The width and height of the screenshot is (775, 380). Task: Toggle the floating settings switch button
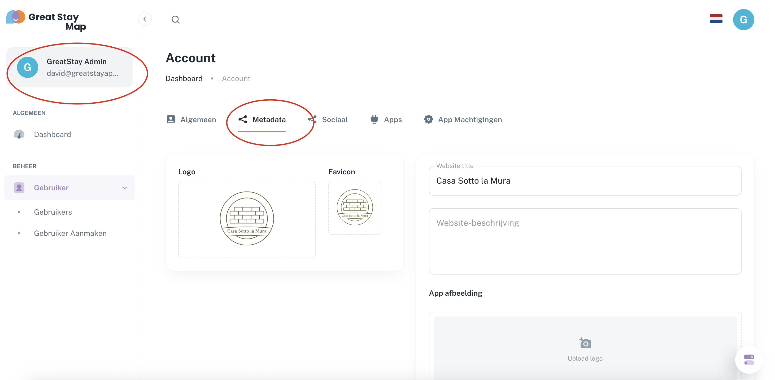[748, 360]
